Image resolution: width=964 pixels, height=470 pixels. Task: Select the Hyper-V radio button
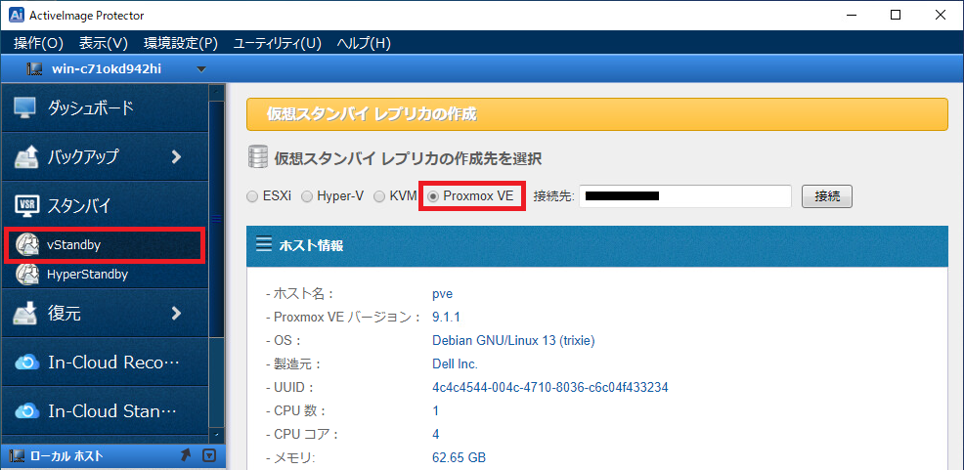pyautogui.click(x=307, y=196)
